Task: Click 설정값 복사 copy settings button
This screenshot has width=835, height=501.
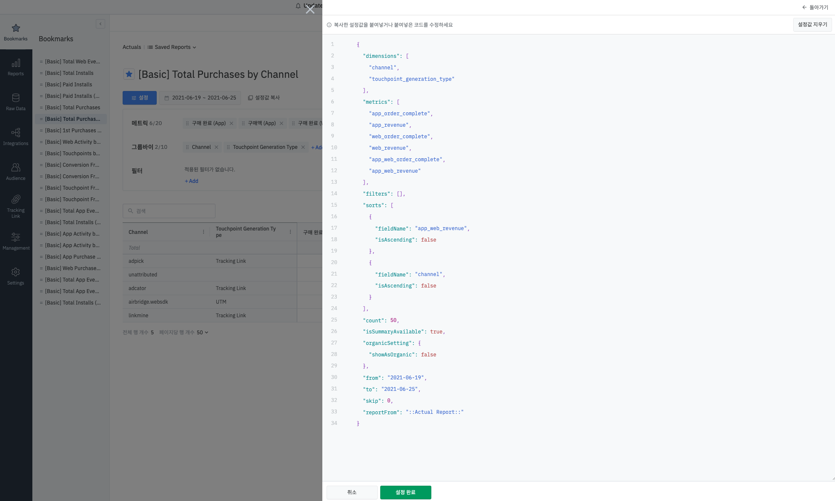Action: pos(264,98)
